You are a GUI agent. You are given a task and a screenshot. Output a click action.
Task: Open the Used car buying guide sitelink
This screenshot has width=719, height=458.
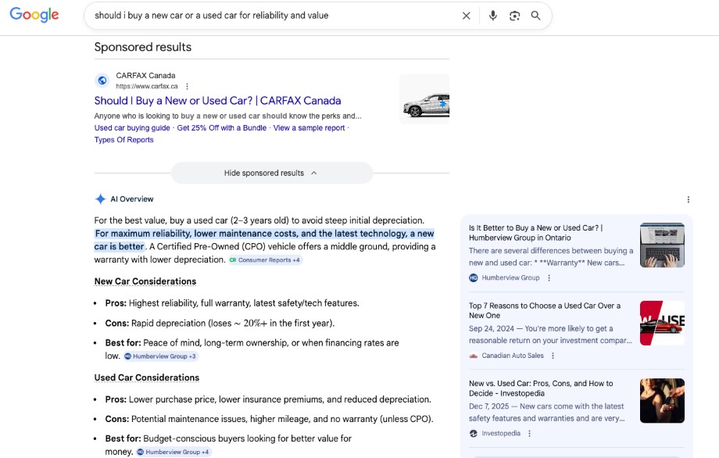click(132, 128)
